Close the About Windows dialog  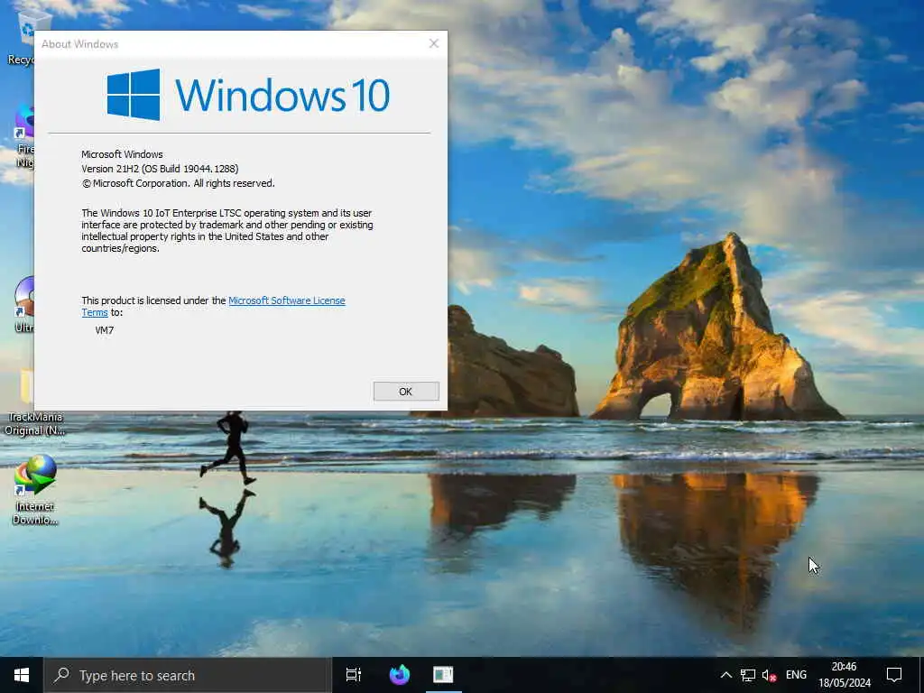[434, 43]
